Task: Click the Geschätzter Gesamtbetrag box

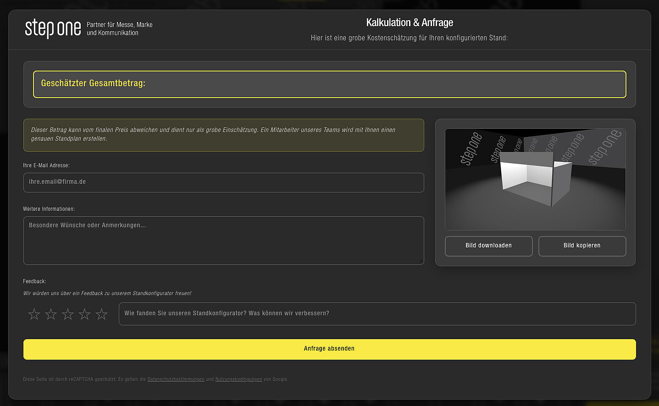Action: 329,84
